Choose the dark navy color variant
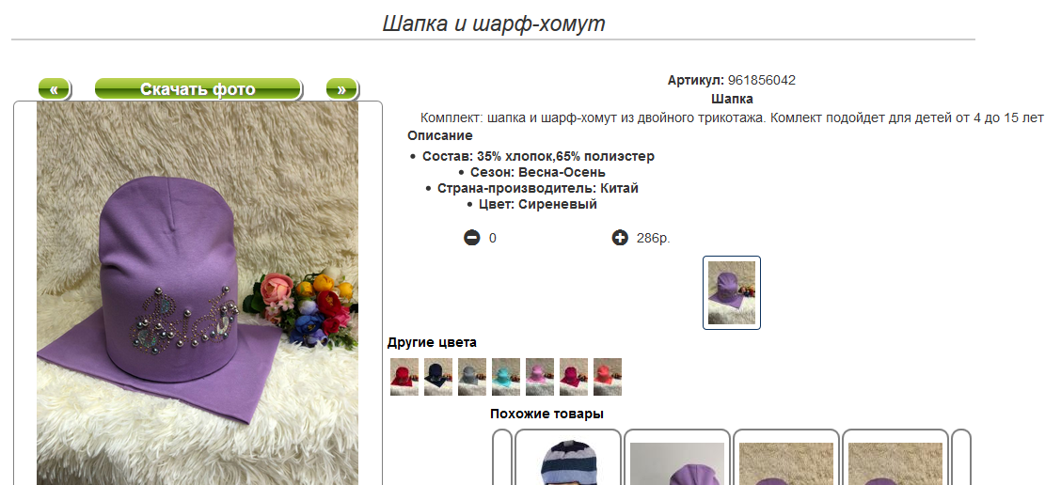This screenshot has width=1061, height=485. (x=438, y=377)
